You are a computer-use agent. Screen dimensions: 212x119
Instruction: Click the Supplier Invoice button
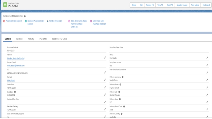[182, 5]
